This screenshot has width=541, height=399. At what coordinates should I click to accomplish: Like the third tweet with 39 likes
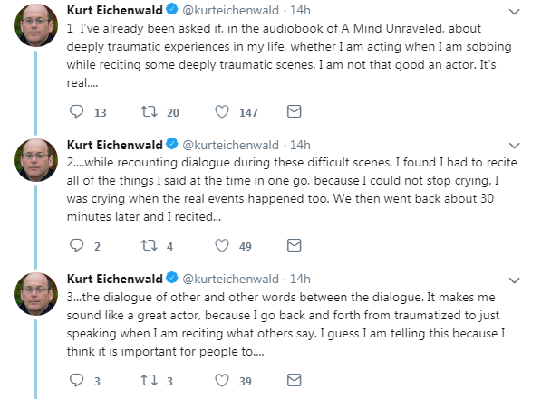coord(222,380)
